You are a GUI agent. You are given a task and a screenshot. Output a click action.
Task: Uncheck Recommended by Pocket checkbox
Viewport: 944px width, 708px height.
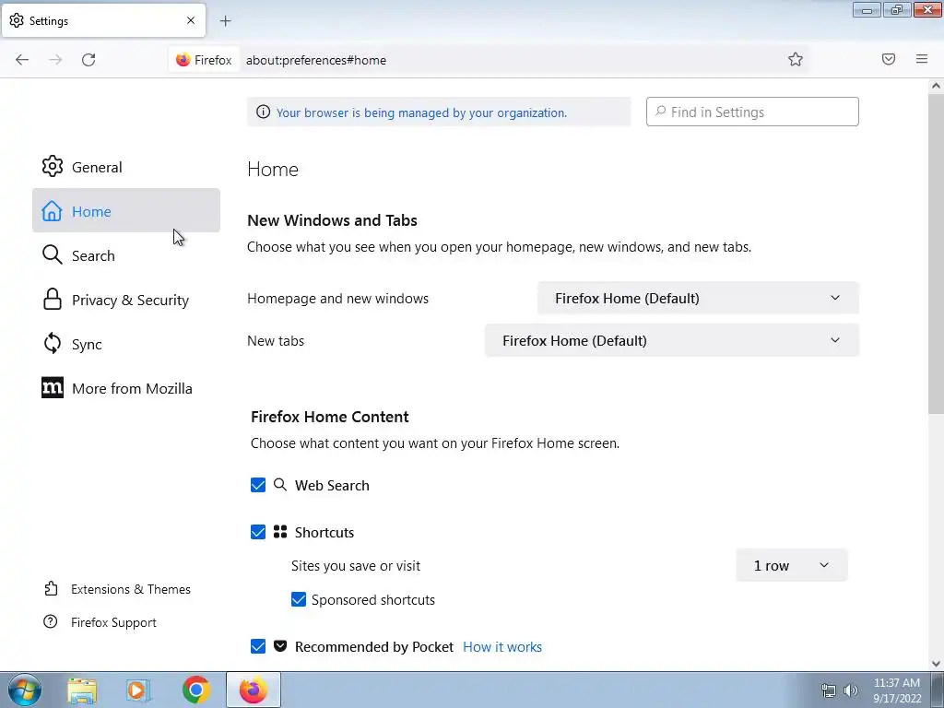(258, 646)
